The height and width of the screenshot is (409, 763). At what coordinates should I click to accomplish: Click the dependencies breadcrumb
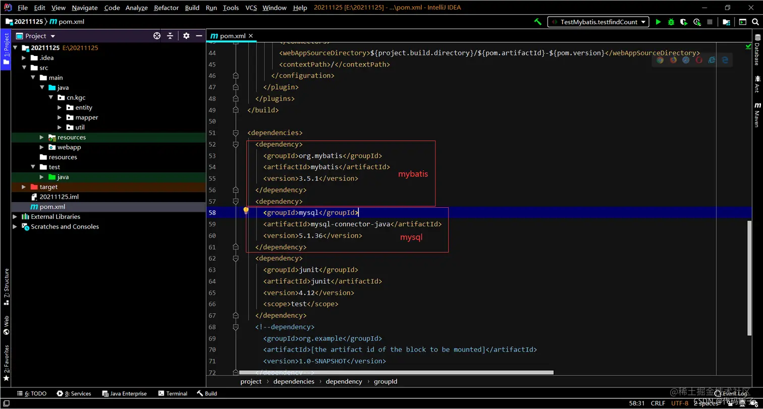click(x=294, y=382)
